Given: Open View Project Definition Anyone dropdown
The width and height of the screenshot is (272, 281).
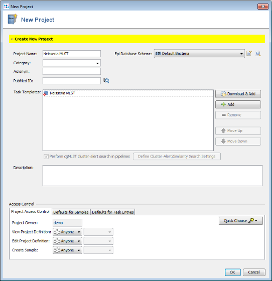Looking at the screenshot, I should (x=67, y=232).
